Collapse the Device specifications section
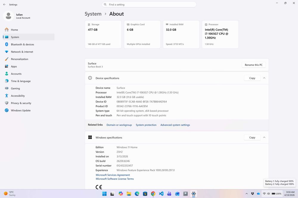 click(x=264, y=78)
